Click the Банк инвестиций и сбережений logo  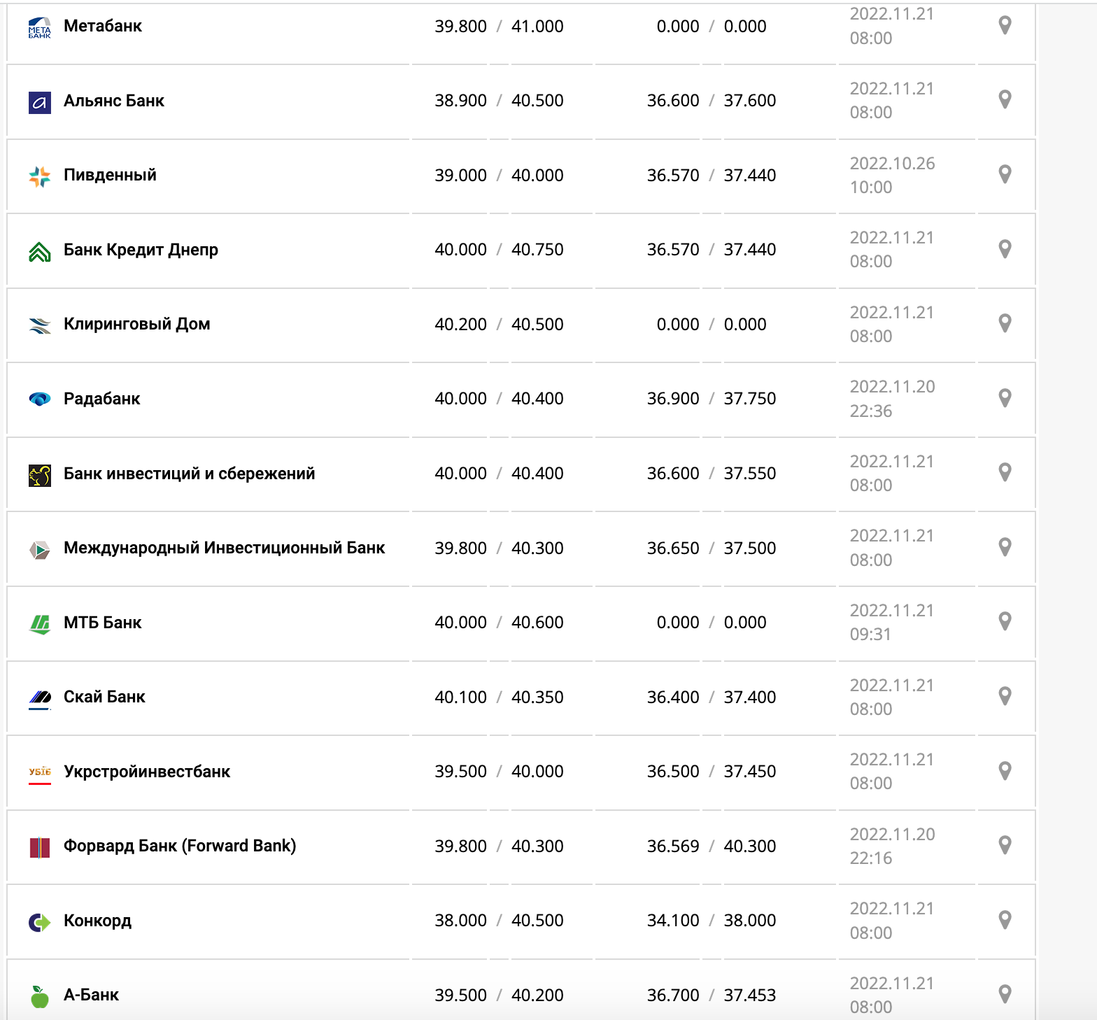[40, 475]
